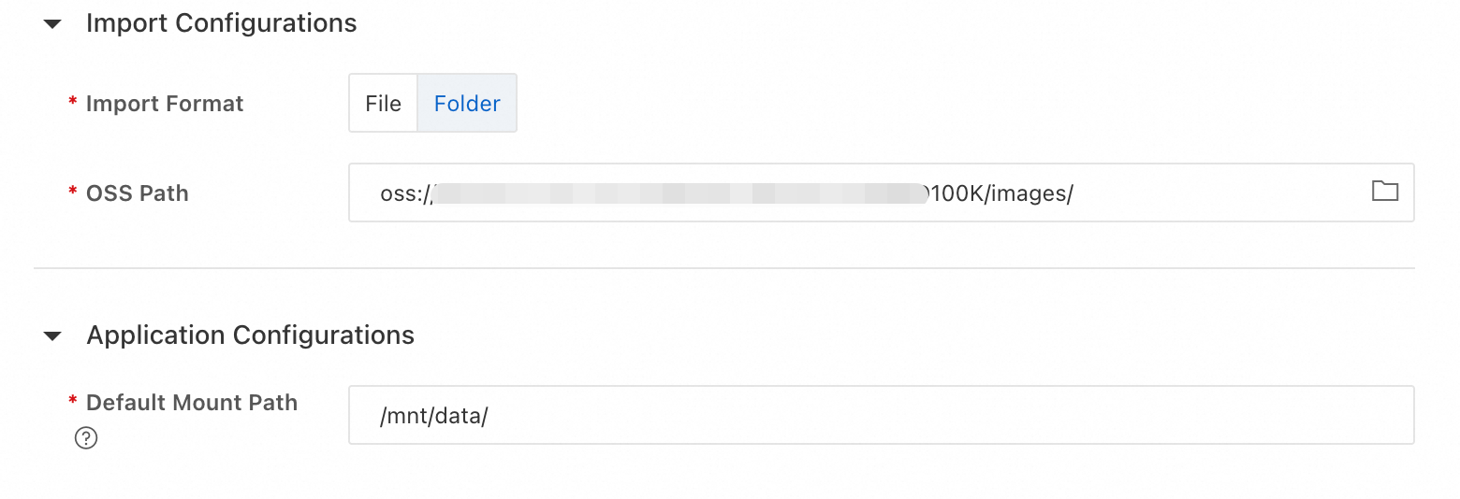1460x499 pixels.
Task: Click the OSS Path label
Action: click(137, 193)
